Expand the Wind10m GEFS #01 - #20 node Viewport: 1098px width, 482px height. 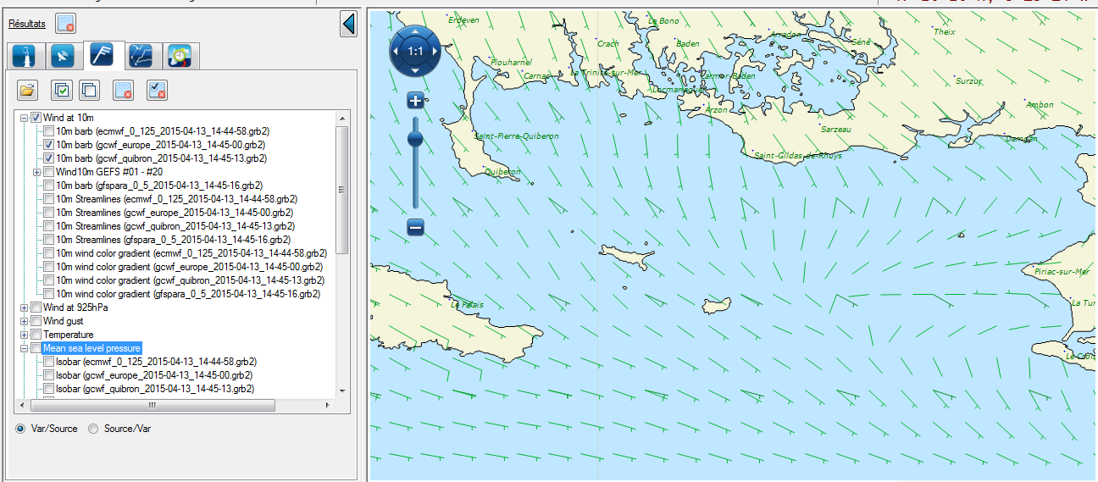36,172
